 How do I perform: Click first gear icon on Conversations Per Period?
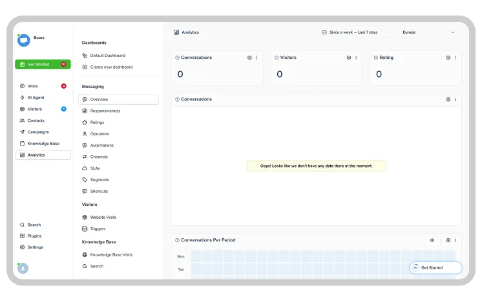pos(432,240)
